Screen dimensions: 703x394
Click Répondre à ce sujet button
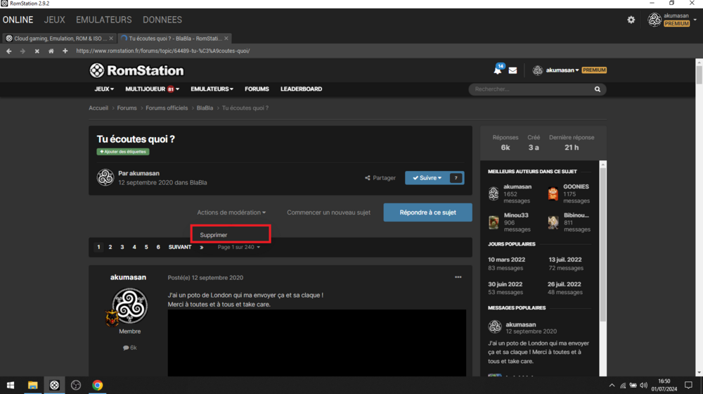point(427,212)
